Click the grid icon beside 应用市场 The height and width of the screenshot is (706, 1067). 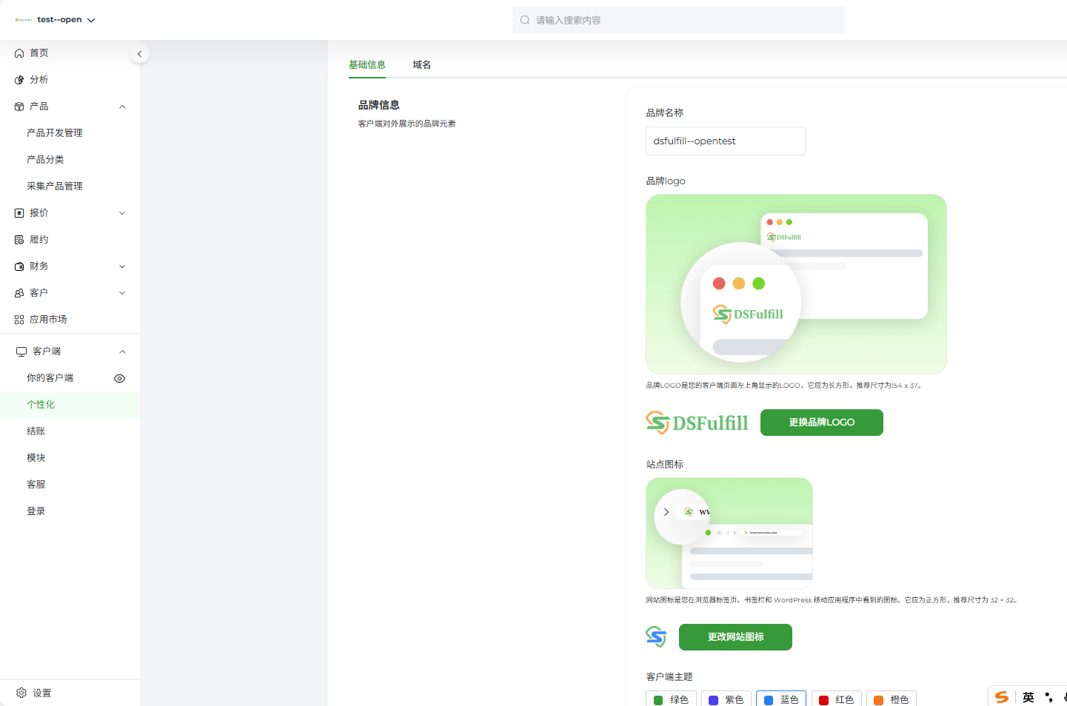19,320
